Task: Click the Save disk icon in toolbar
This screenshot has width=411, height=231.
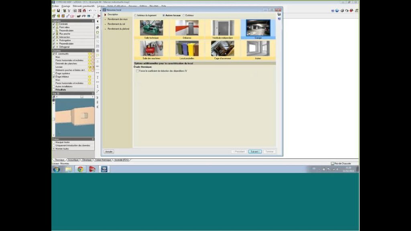Action: pyautogui.click(x=59, y=11)
